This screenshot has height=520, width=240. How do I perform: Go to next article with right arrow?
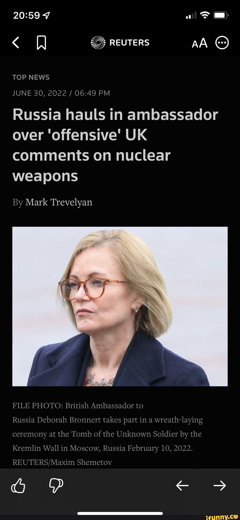pos(220,485)
